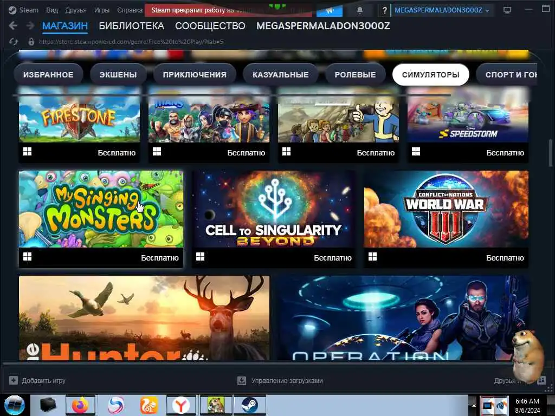Go back with the left arrow
Viewport: 555px width, 416px height.
point(13,25)
